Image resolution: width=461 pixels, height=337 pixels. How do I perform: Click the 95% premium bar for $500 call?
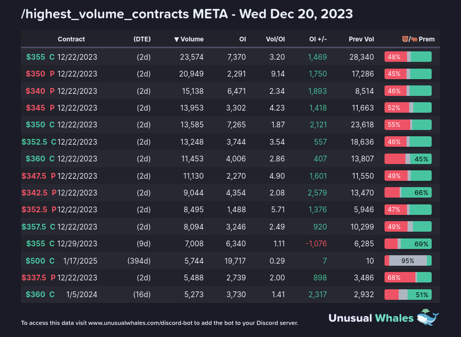(408, 260)
